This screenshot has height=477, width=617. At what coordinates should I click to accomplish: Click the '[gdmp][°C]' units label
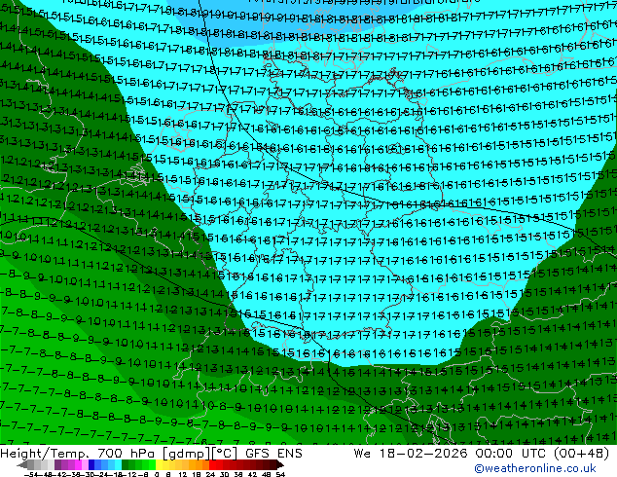coord(200,454)
